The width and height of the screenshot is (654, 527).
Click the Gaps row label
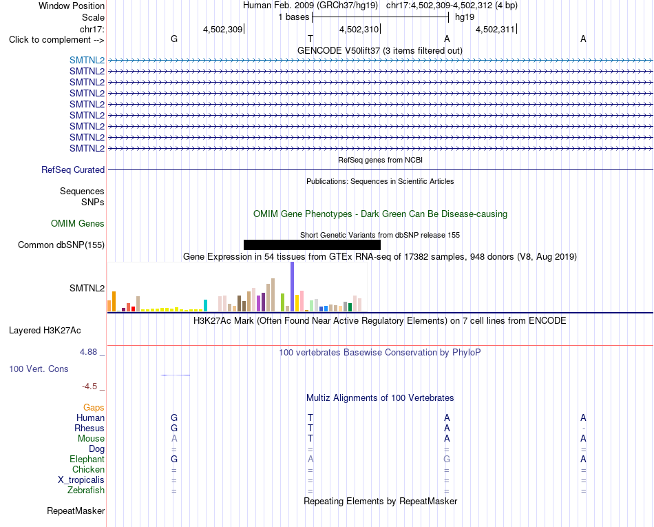point(94,408)
